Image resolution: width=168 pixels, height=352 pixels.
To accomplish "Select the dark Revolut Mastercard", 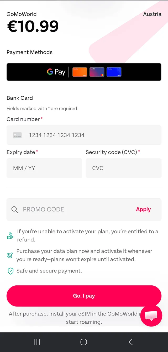I will click(97, 72).
